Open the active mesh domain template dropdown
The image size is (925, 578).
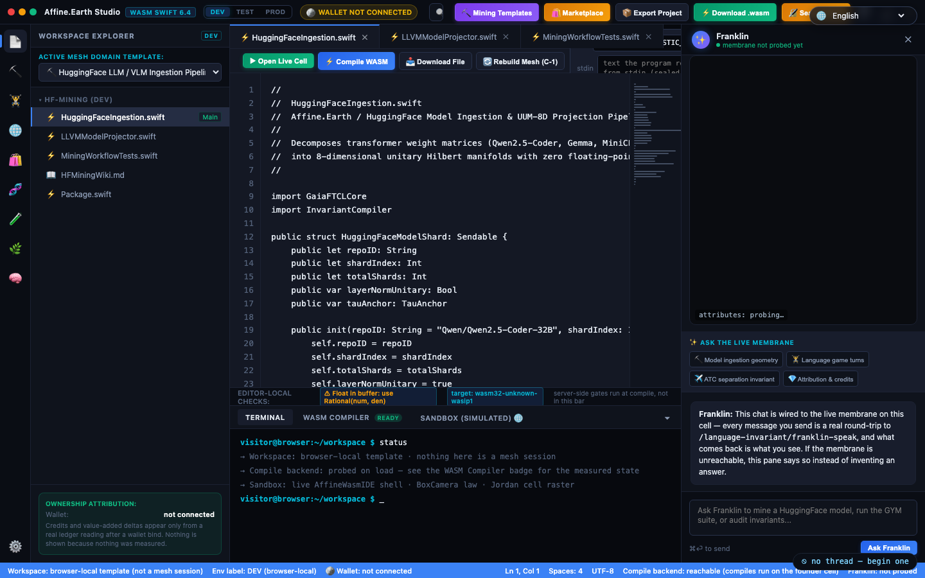click(130, 72)
